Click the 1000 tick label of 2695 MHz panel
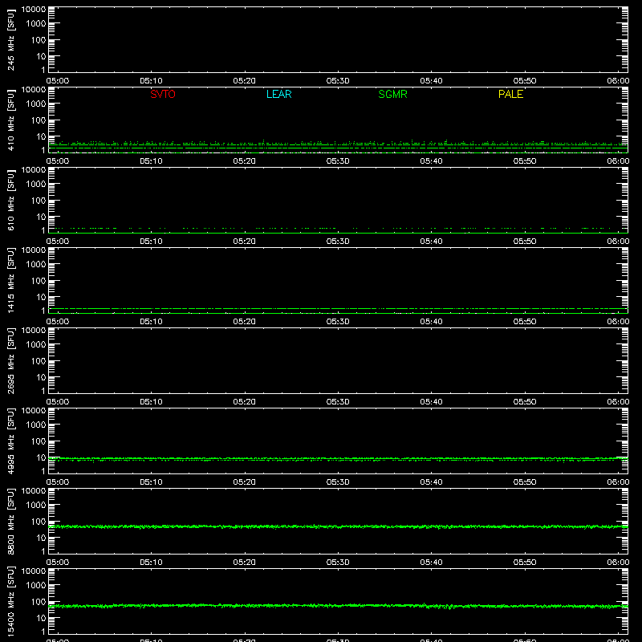The image size is (642, 642). [36, 345]
